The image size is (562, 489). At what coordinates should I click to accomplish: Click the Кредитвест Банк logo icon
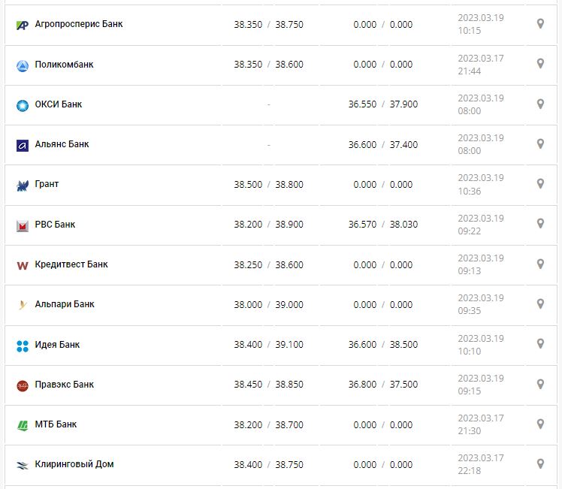pyautogui.click(x=23, y=265)
